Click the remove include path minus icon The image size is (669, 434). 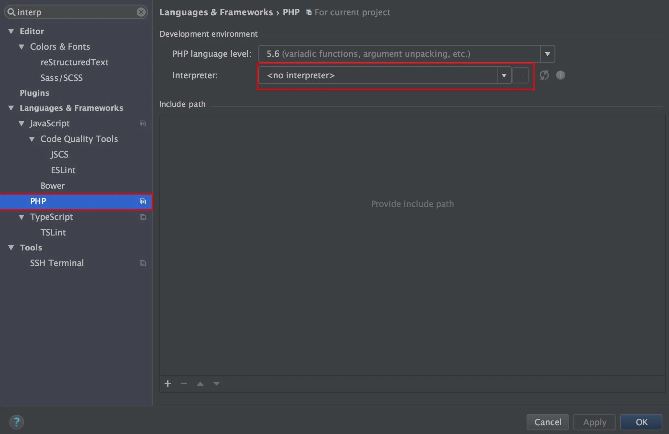184,384
